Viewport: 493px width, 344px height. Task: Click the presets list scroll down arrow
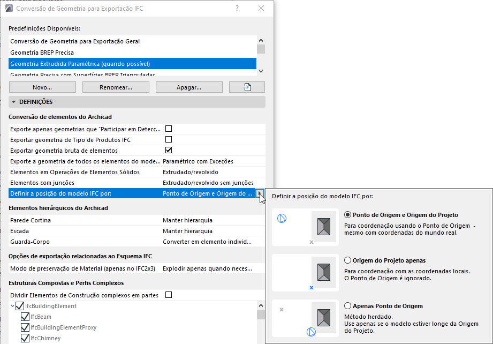(x=261, y=71)
